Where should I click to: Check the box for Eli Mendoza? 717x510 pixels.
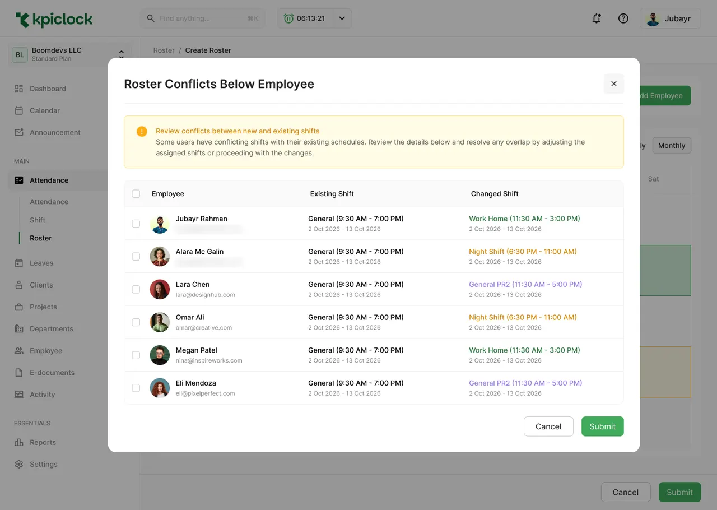(136, 388)
